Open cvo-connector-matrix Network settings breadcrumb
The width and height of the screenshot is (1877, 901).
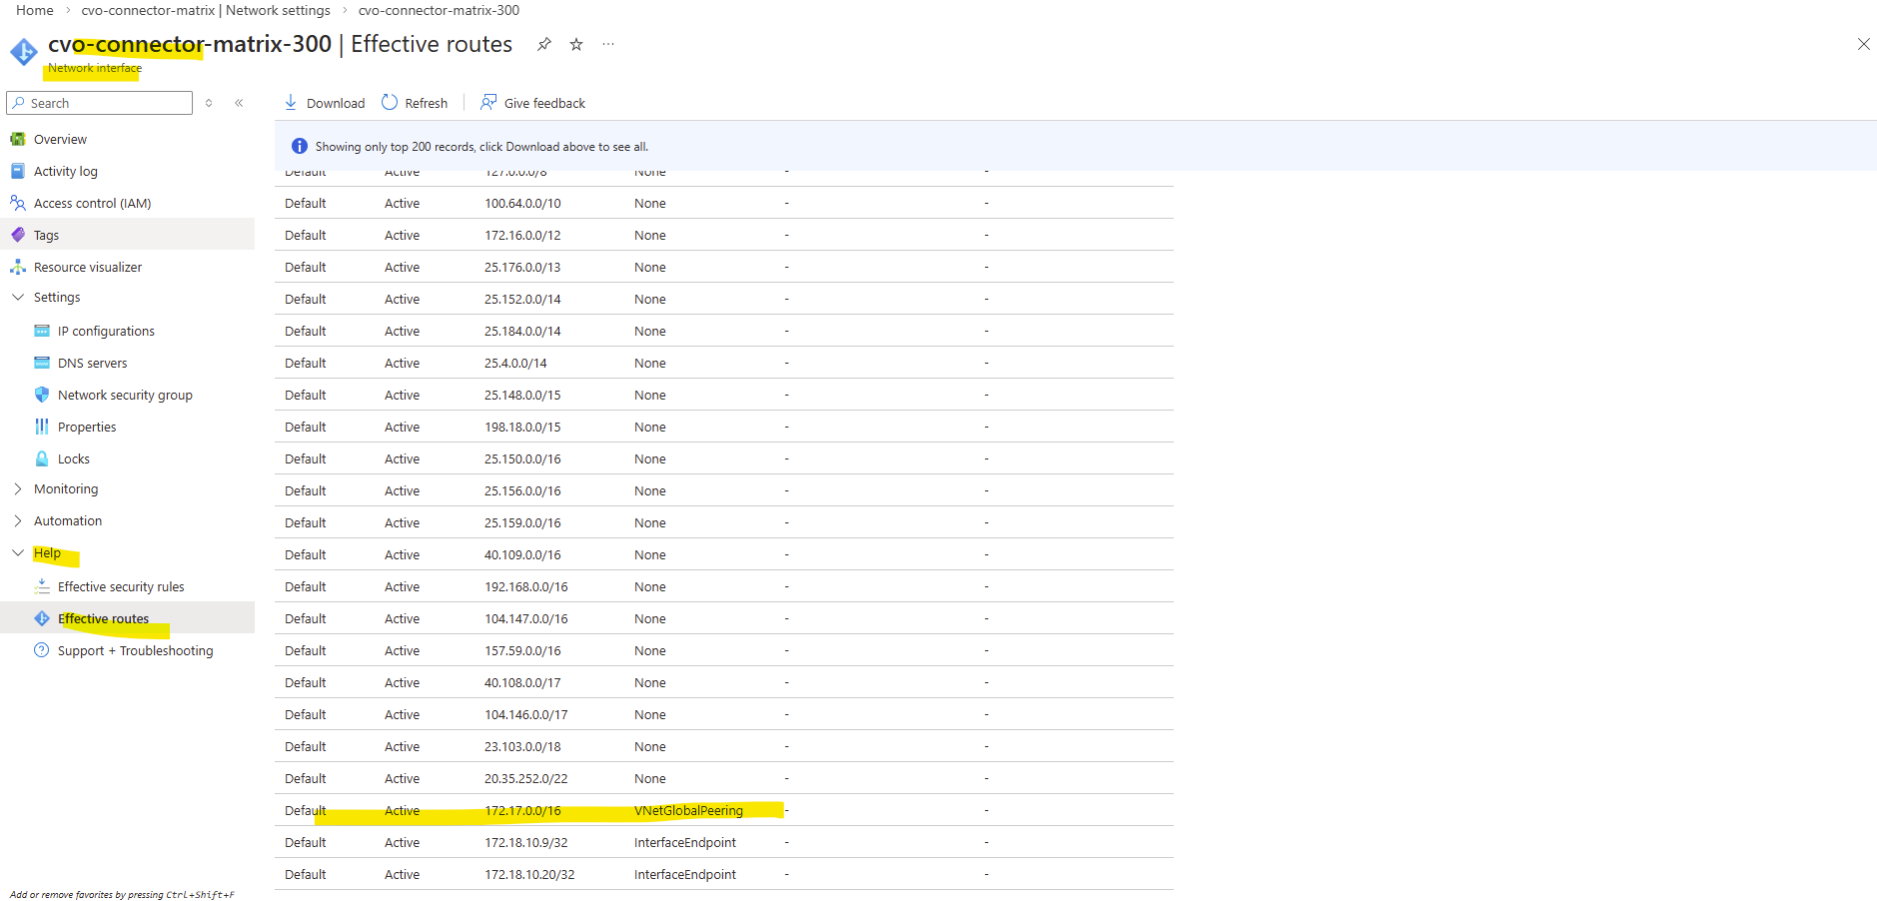pyautogui.click(x=206, y=10)
